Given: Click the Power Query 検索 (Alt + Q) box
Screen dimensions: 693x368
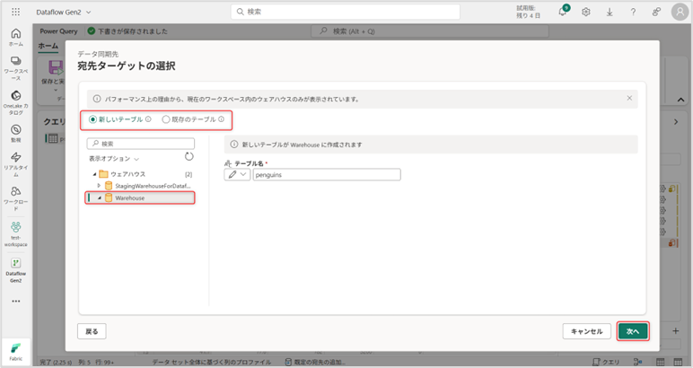Looking at the screenshot, I should (430, 31).
